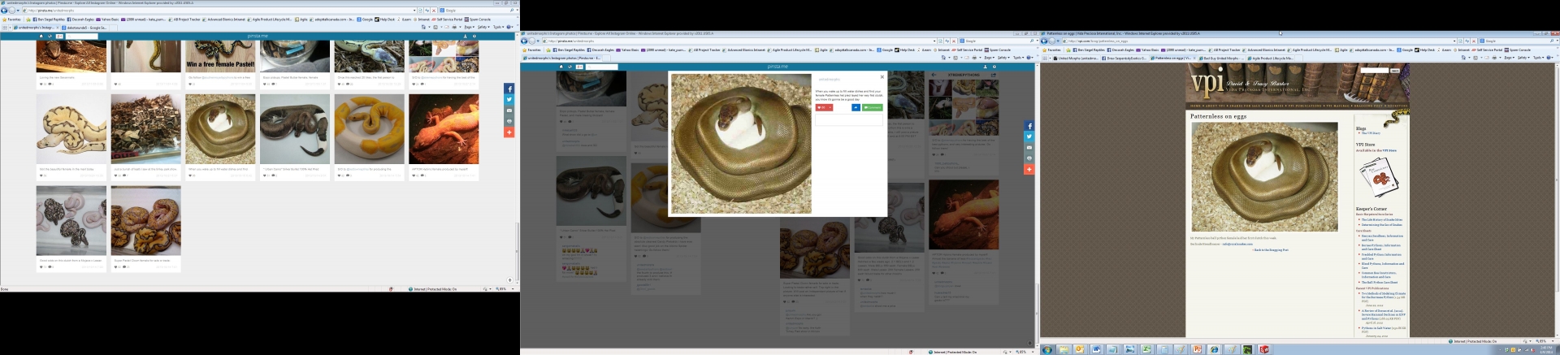The height and width of the screenshot is (355, 1560).
Task: Click HOME in VPI navigation bar
Action: pos(1195,106)
